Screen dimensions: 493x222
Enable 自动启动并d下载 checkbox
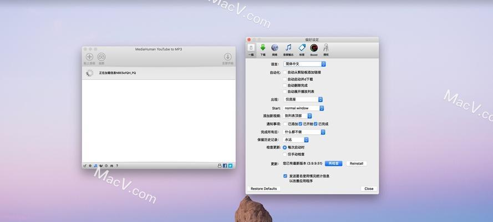[285, 79]
